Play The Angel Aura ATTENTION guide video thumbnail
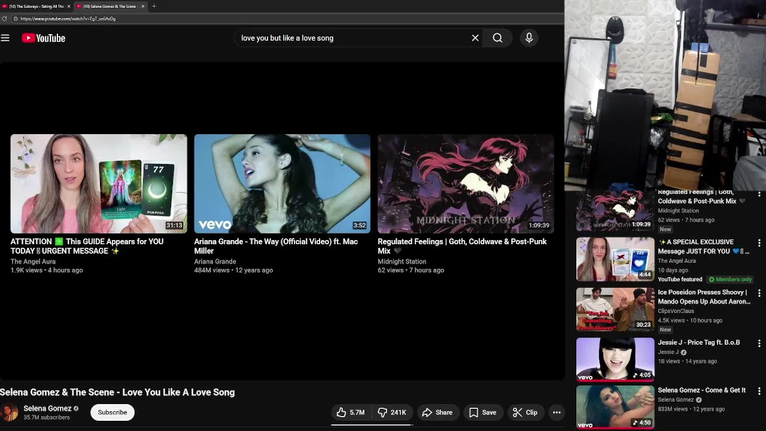This screenshot has height=431, width=766. point(99,184)
